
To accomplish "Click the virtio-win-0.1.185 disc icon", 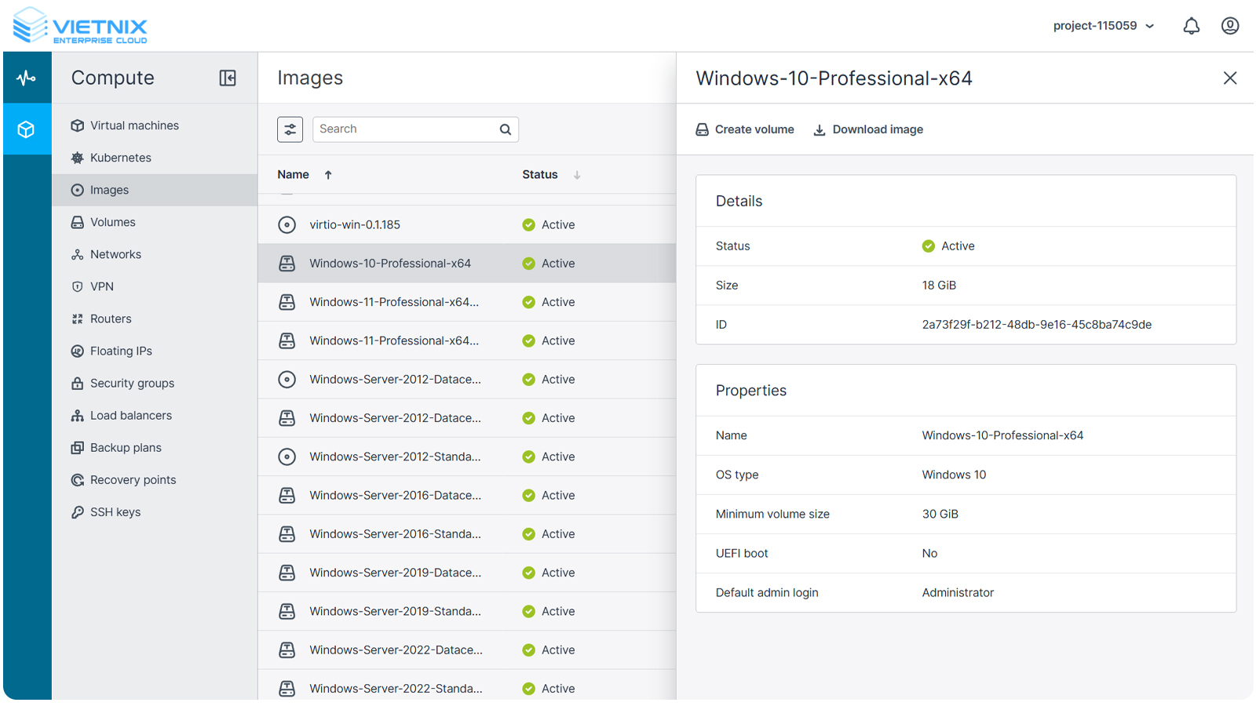I will 287,225.
